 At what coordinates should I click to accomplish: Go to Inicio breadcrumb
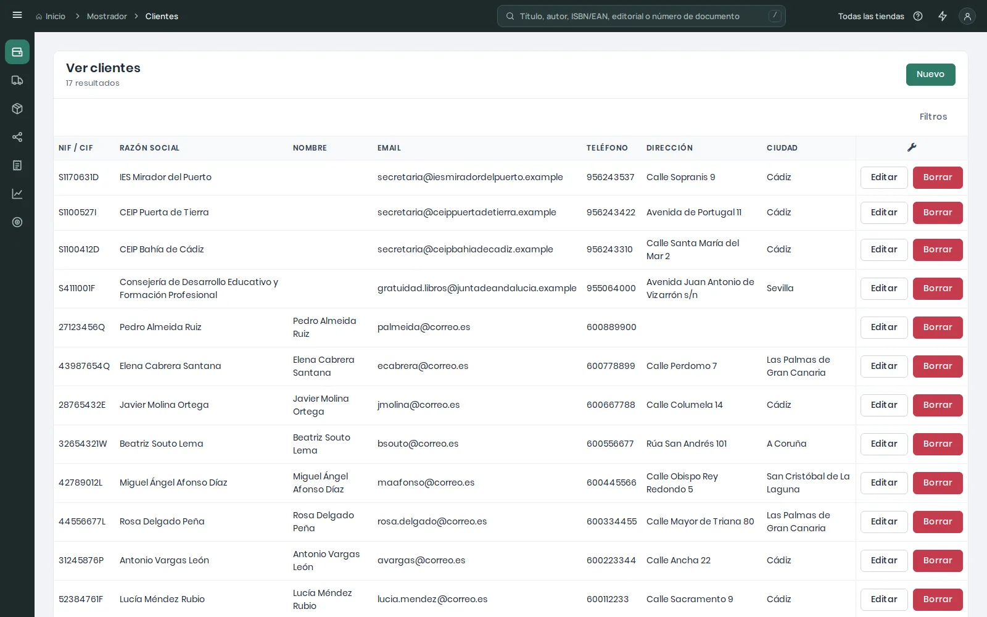click(56, 17)
